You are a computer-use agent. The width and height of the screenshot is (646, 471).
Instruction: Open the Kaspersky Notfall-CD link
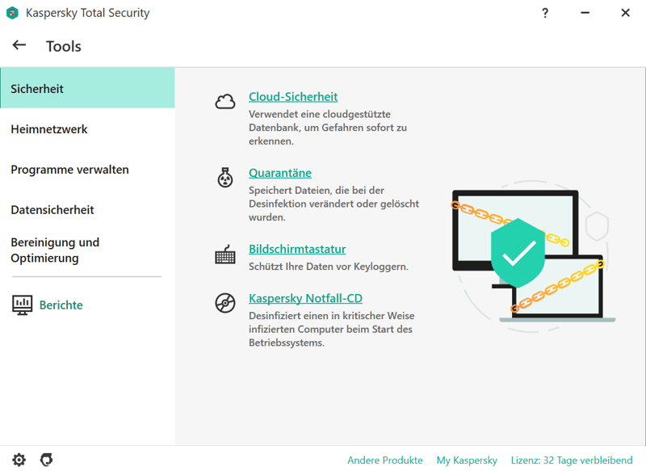point(305,298)
